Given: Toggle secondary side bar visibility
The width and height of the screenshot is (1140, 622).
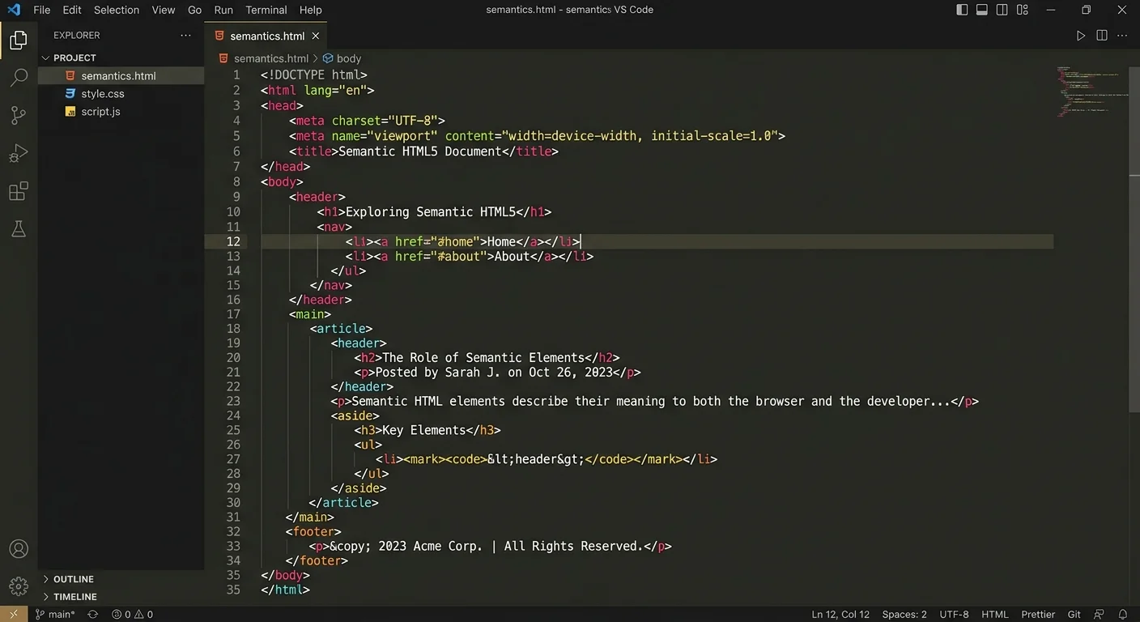Looking at the screenshot, I should (x=1002, y=10).
